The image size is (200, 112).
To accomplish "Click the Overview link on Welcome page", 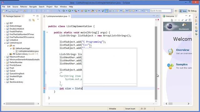I will tap(182, 50).
